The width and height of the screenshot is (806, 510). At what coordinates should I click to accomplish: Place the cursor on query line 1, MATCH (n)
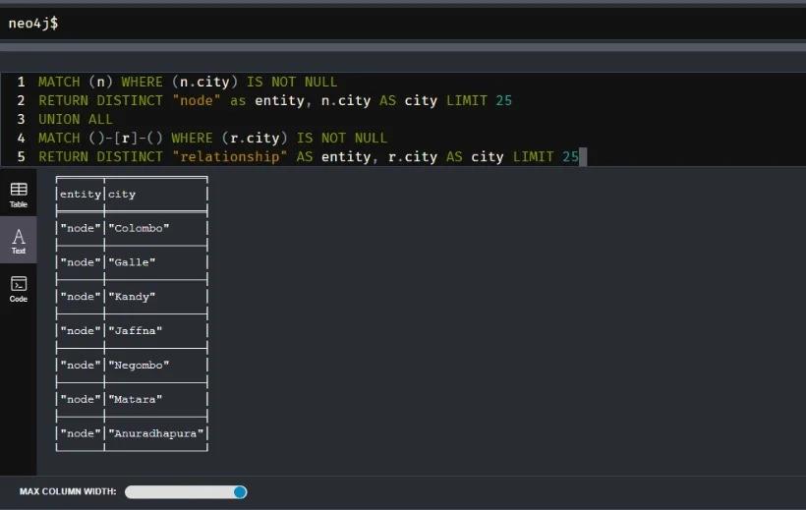188,82
